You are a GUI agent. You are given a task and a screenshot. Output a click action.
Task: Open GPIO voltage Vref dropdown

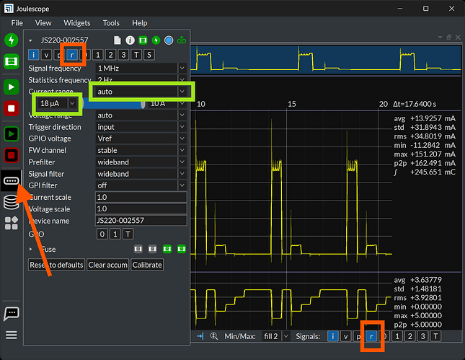click(141, 139)
